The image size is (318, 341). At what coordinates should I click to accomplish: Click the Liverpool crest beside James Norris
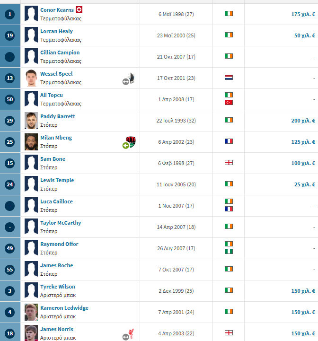131,333
